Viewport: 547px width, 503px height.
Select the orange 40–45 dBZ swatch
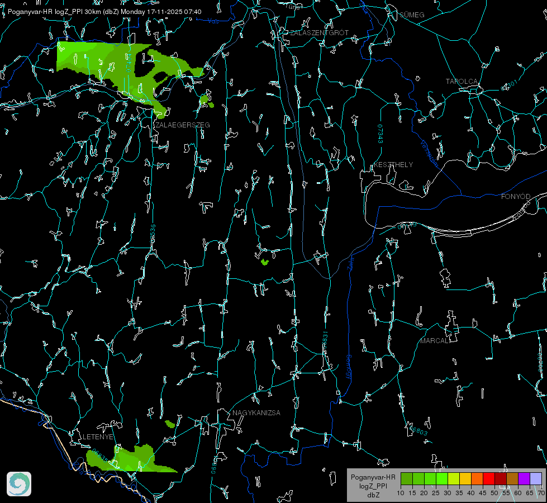(477, 478)
